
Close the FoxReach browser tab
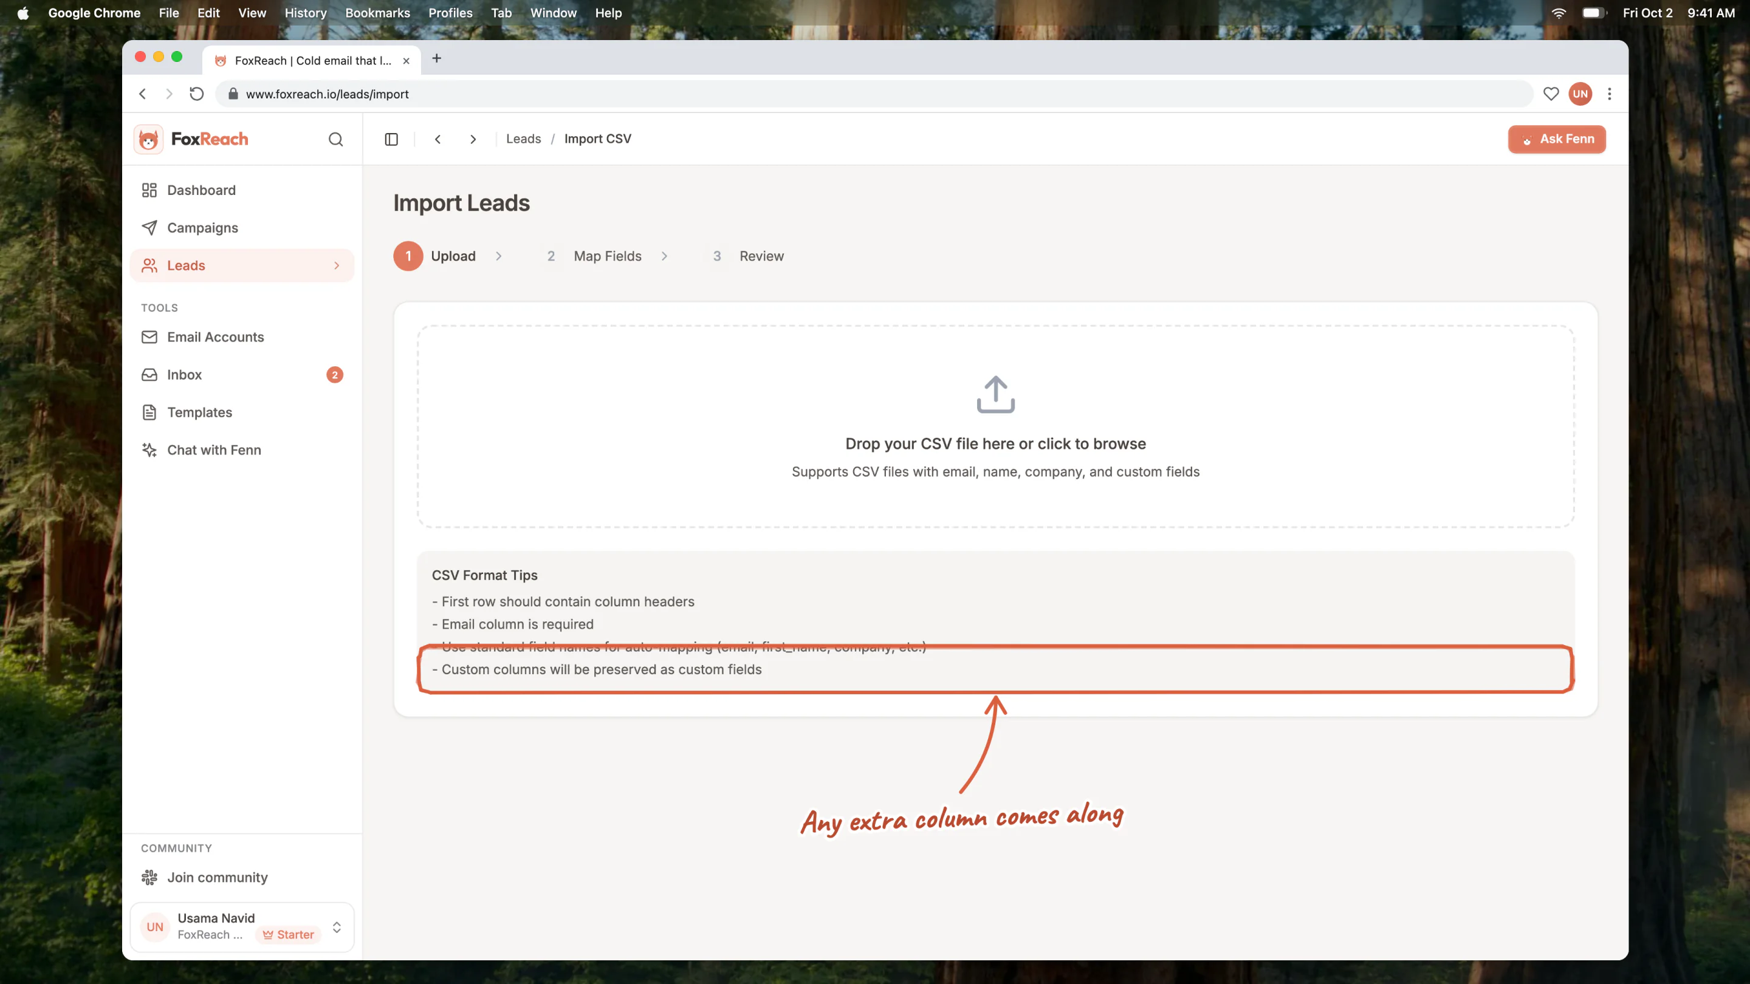point(407,61)
